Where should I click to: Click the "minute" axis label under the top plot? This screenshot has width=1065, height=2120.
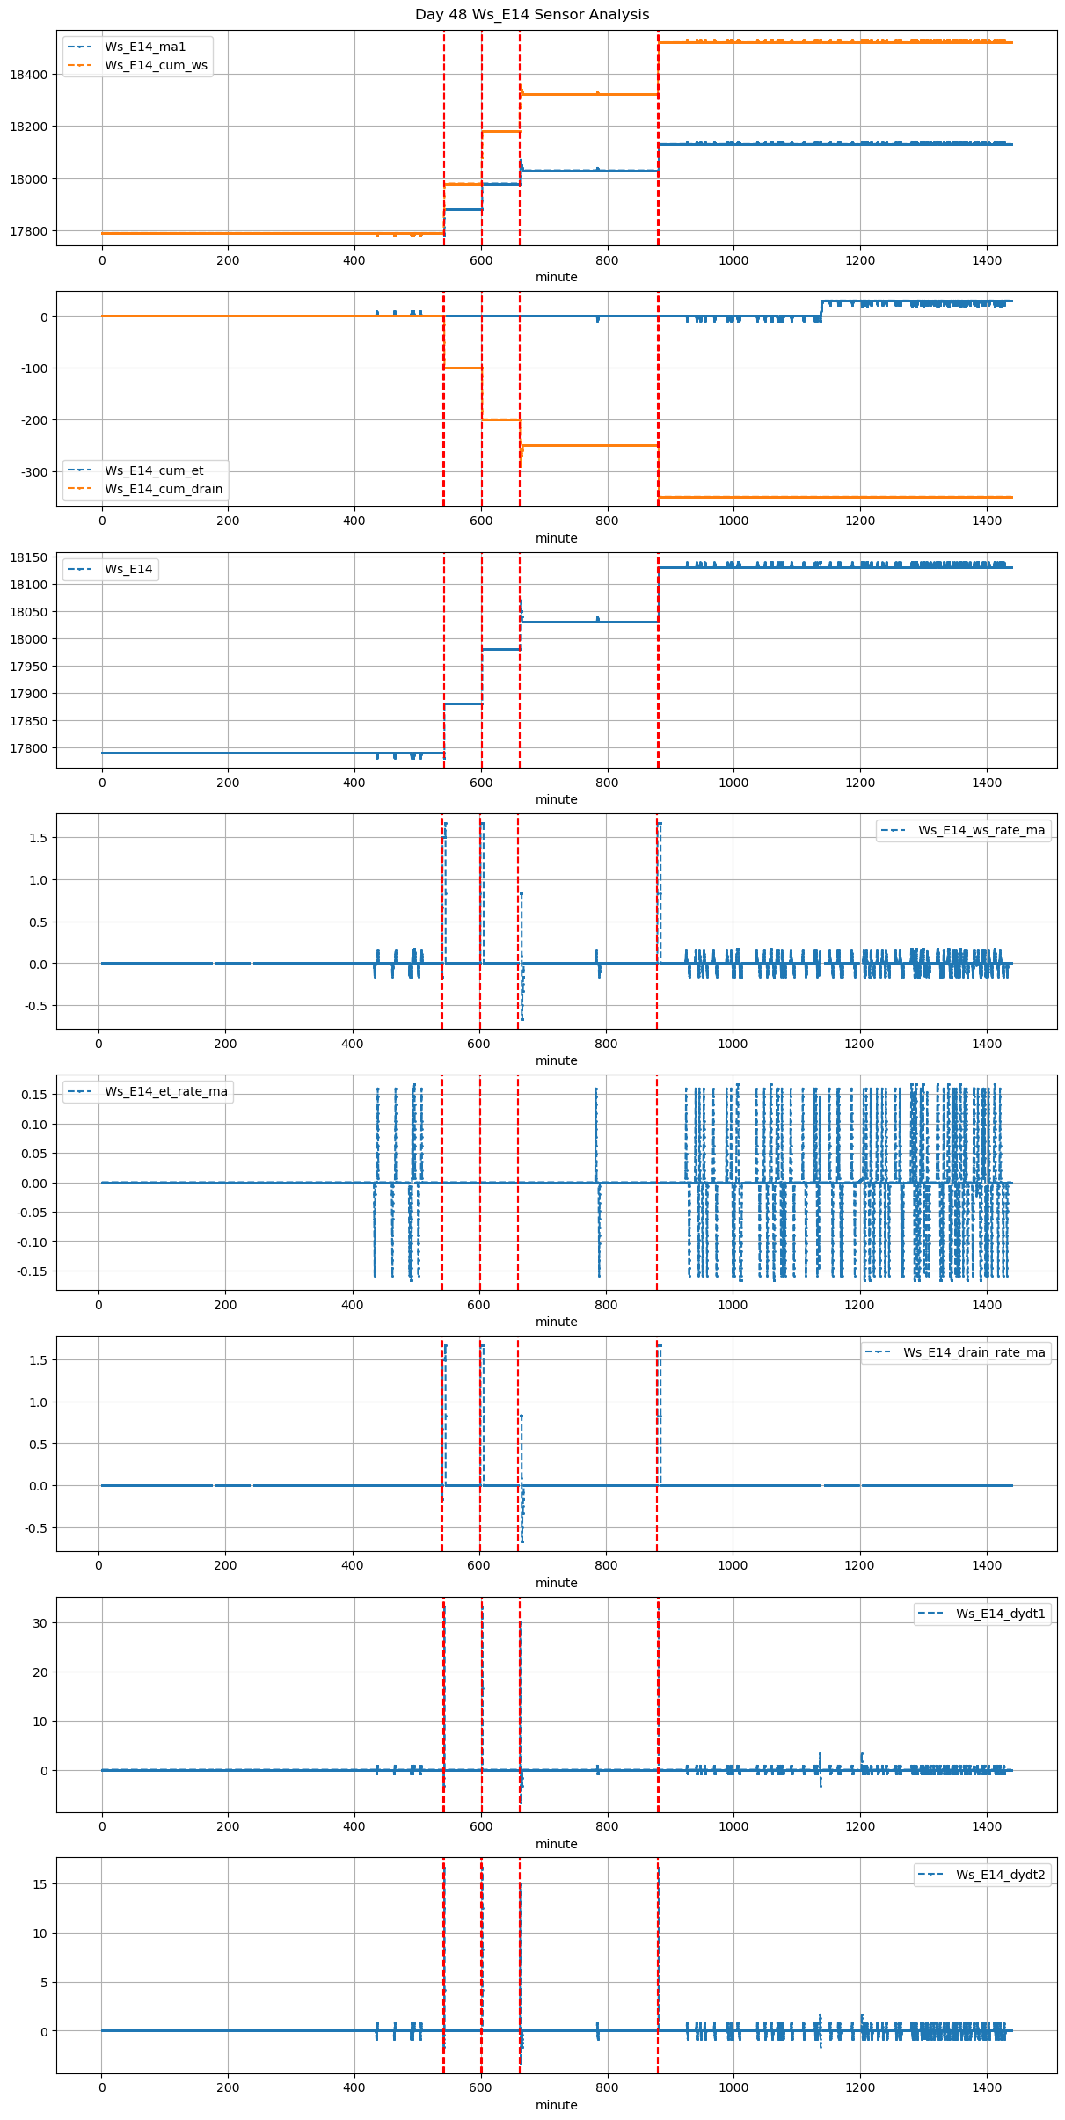click(557, 277)
